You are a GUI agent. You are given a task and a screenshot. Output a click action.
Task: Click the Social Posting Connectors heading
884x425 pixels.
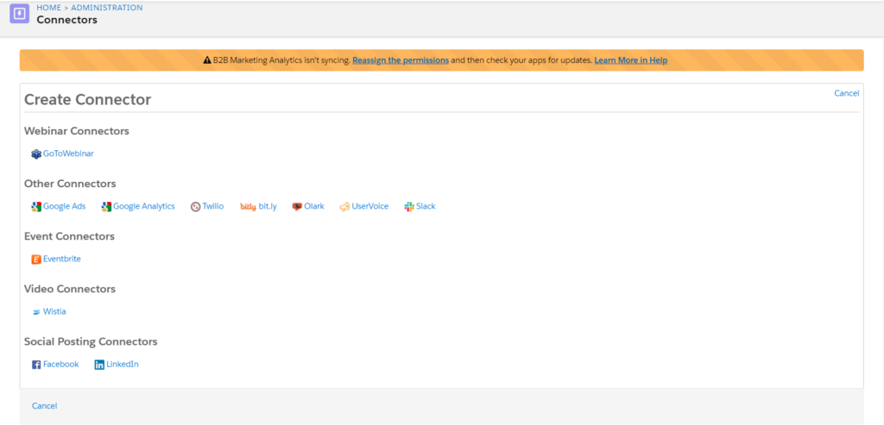[x=91, y=341]
